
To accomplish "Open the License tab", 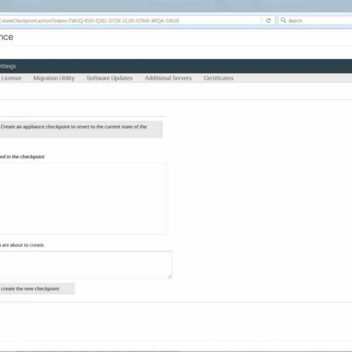I will pyautogui.click(x=11, y=78).
